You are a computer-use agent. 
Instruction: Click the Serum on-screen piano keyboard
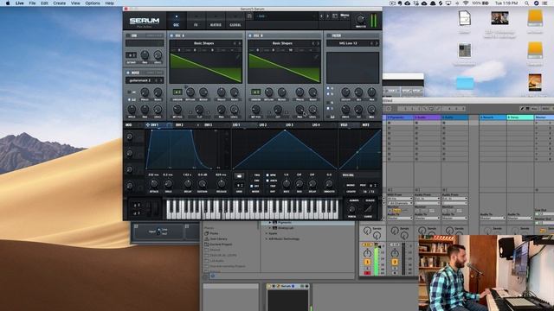click(252, 209)
